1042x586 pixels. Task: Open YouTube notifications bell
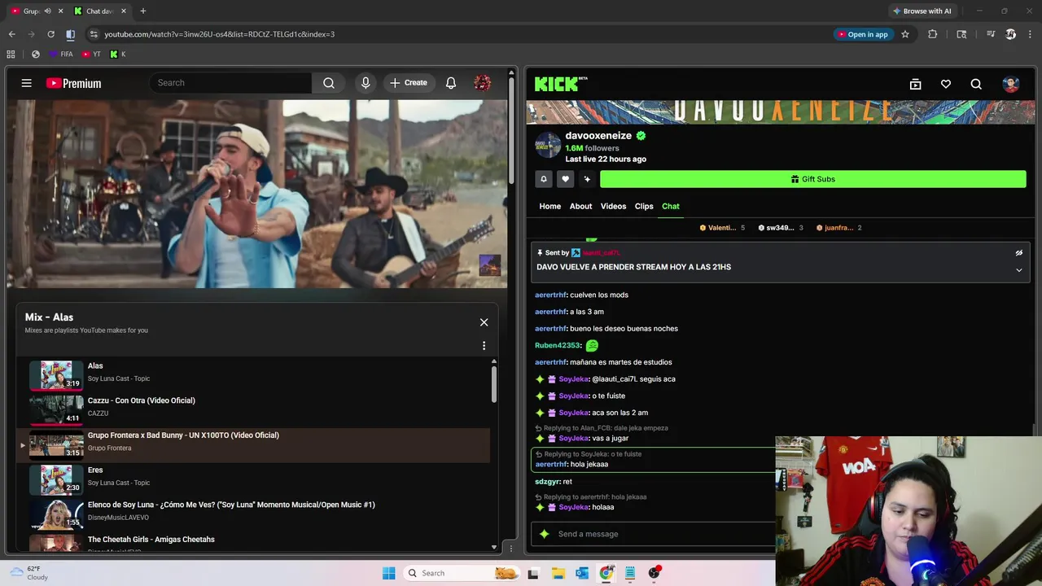451,83
